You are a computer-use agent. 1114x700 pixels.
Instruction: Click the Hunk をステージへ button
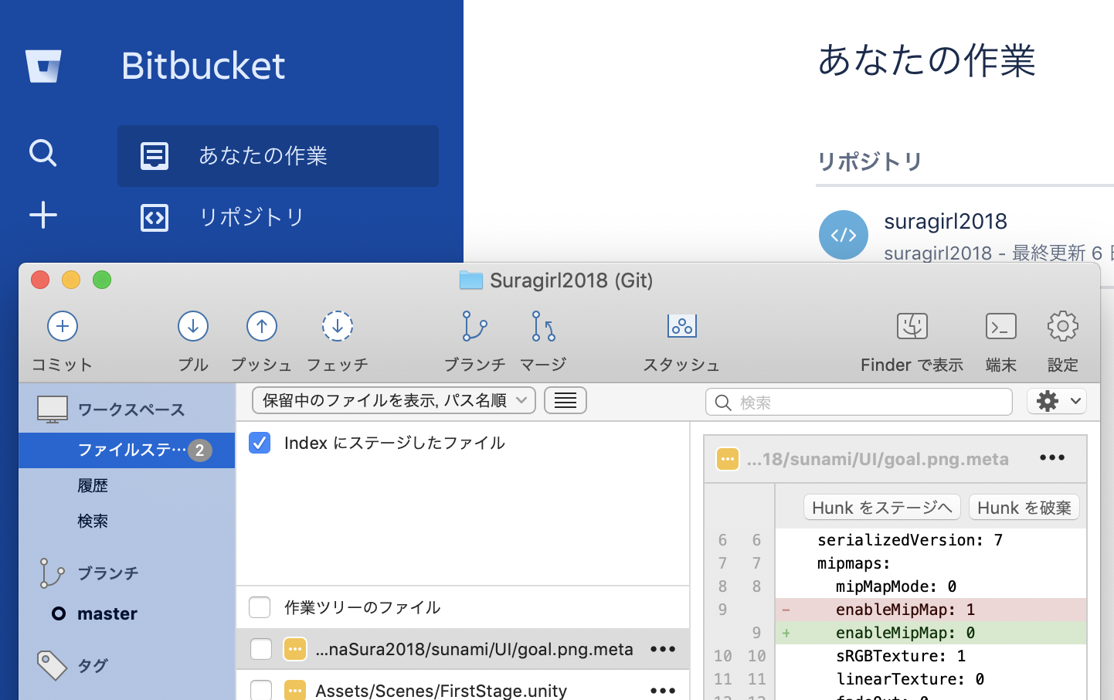881,507
